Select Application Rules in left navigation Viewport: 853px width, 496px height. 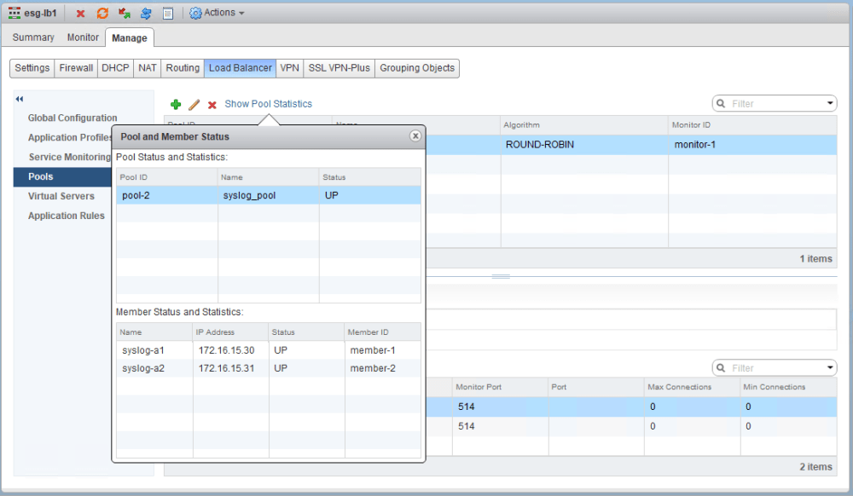(x=67, y=216)
